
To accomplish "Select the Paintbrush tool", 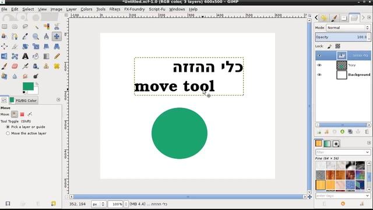I will (x=4, y=66).
